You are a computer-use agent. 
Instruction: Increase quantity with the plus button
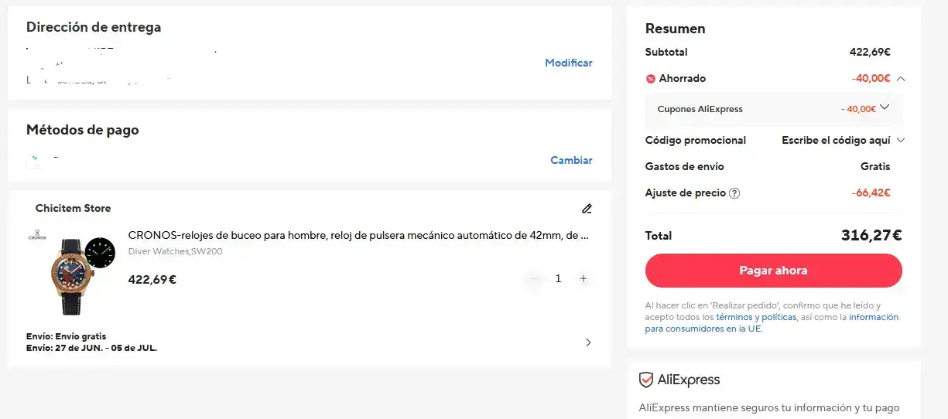pos(584,278)
